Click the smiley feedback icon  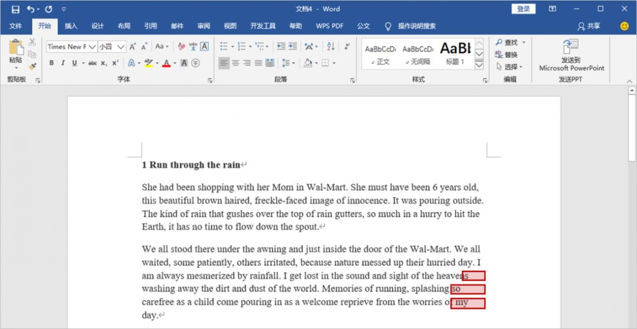tap(624, 26)
